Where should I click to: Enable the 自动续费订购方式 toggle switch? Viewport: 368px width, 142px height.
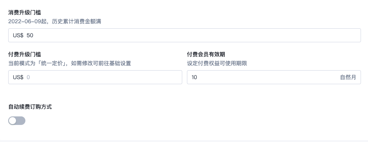click(x=17, y=121)
